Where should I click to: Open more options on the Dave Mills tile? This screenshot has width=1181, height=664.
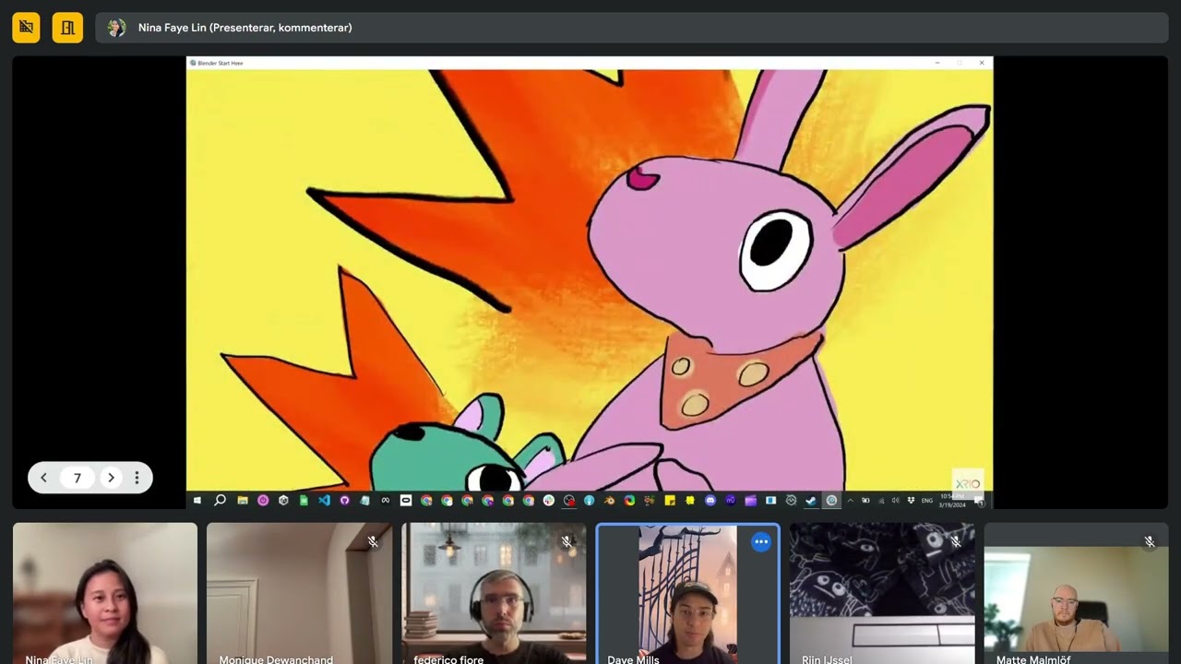761,542
